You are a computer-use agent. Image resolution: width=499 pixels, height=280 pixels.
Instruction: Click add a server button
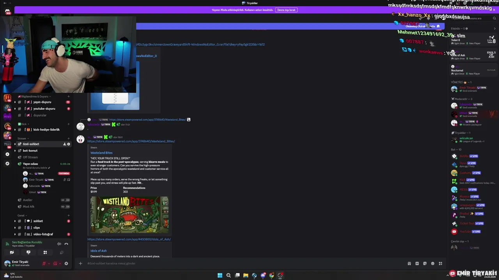(7, 154)
